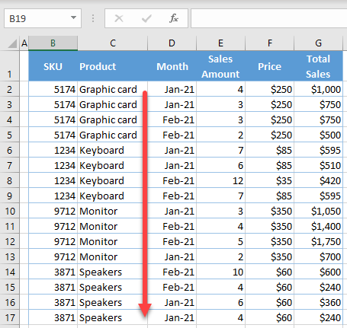Select column F header
Screen dimensions: 347x328
269,43
